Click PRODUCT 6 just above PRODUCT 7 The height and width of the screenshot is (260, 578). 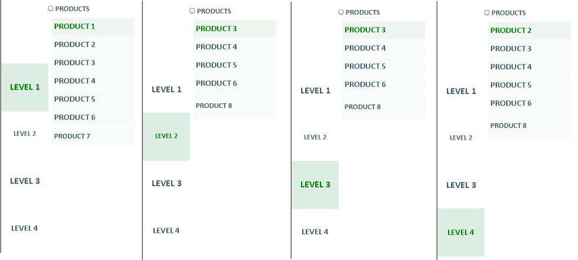tap(93, 117)
